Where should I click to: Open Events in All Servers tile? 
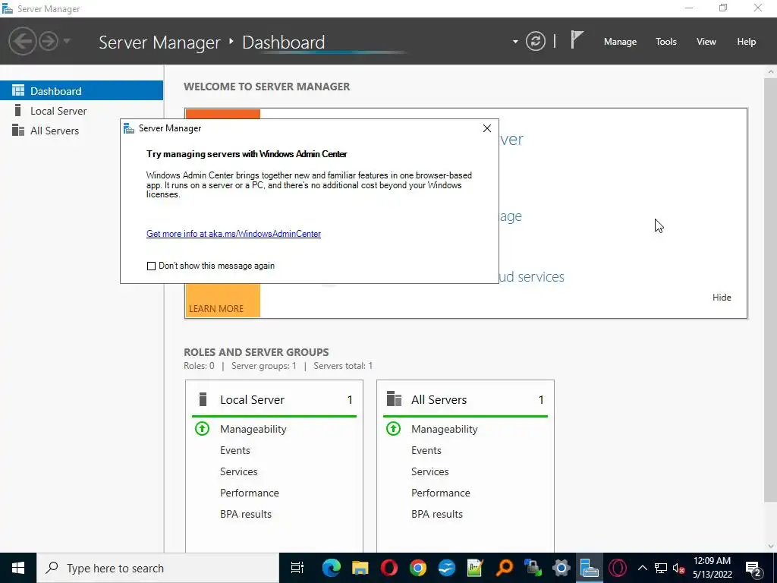click(x=426, y=450)
